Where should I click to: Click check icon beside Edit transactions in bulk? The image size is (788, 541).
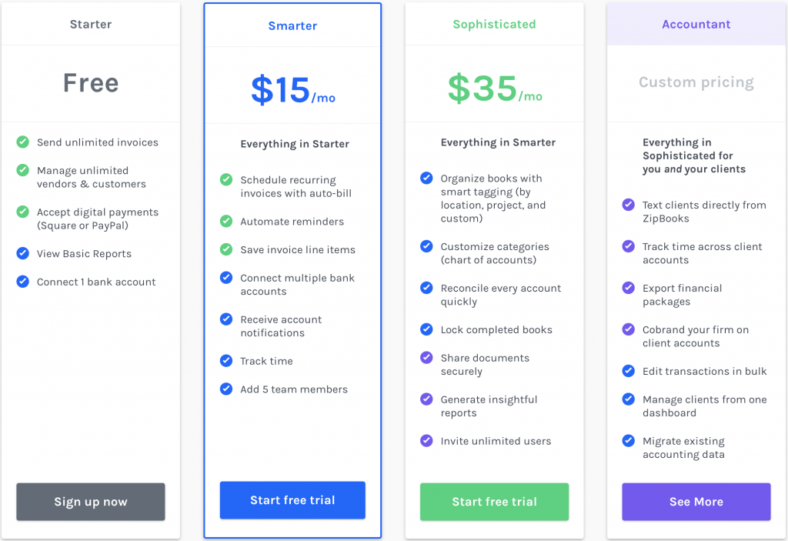point(628,371)
